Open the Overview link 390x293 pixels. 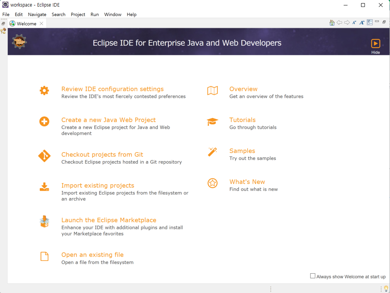click(x=243, y=89)
